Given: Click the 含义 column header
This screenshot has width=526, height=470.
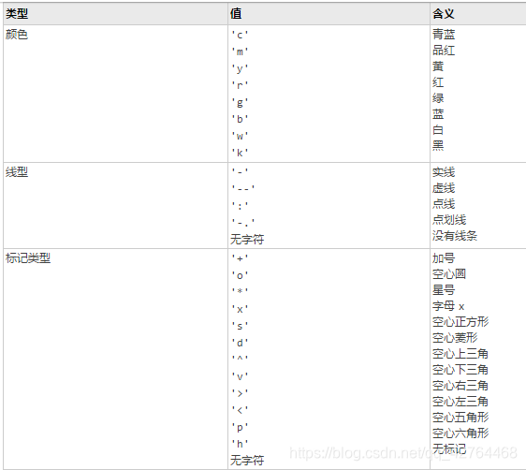Looking at the screenshot, I should [478, 14].
